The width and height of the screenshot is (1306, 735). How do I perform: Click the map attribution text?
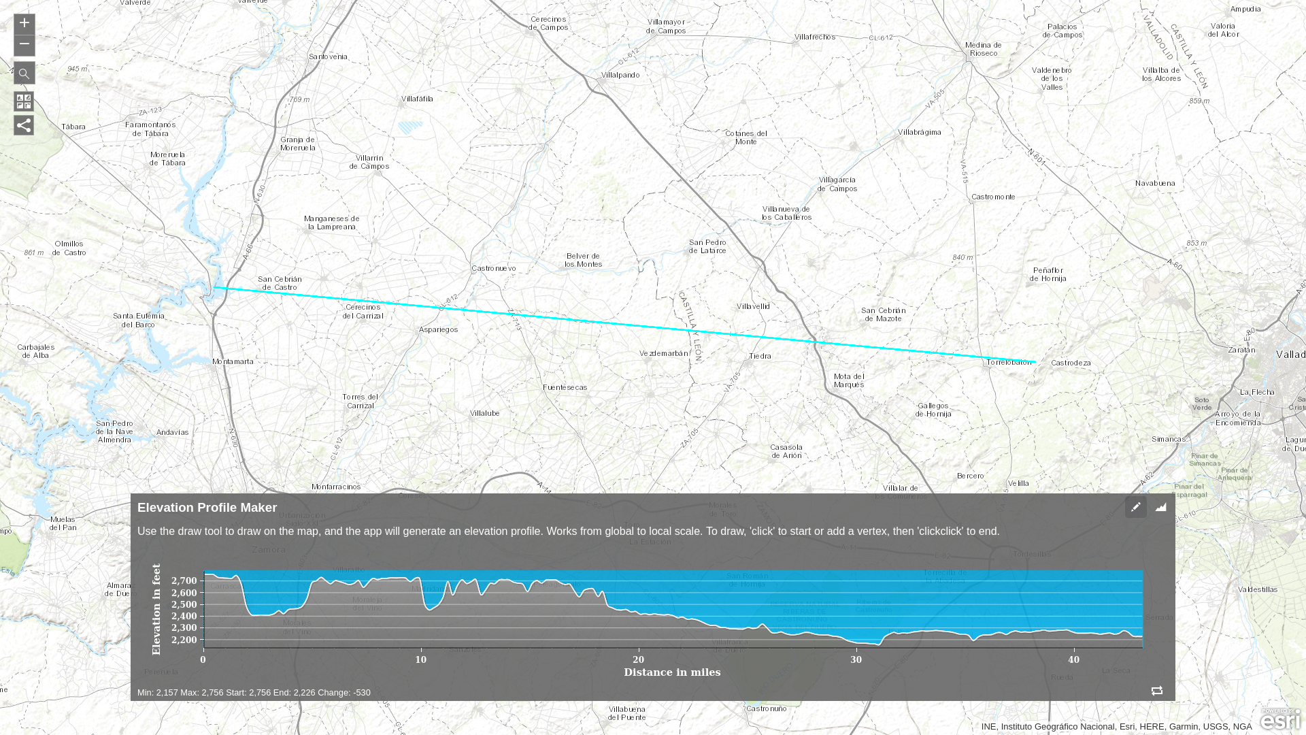pyautogui.click(x=1116, y=727)
